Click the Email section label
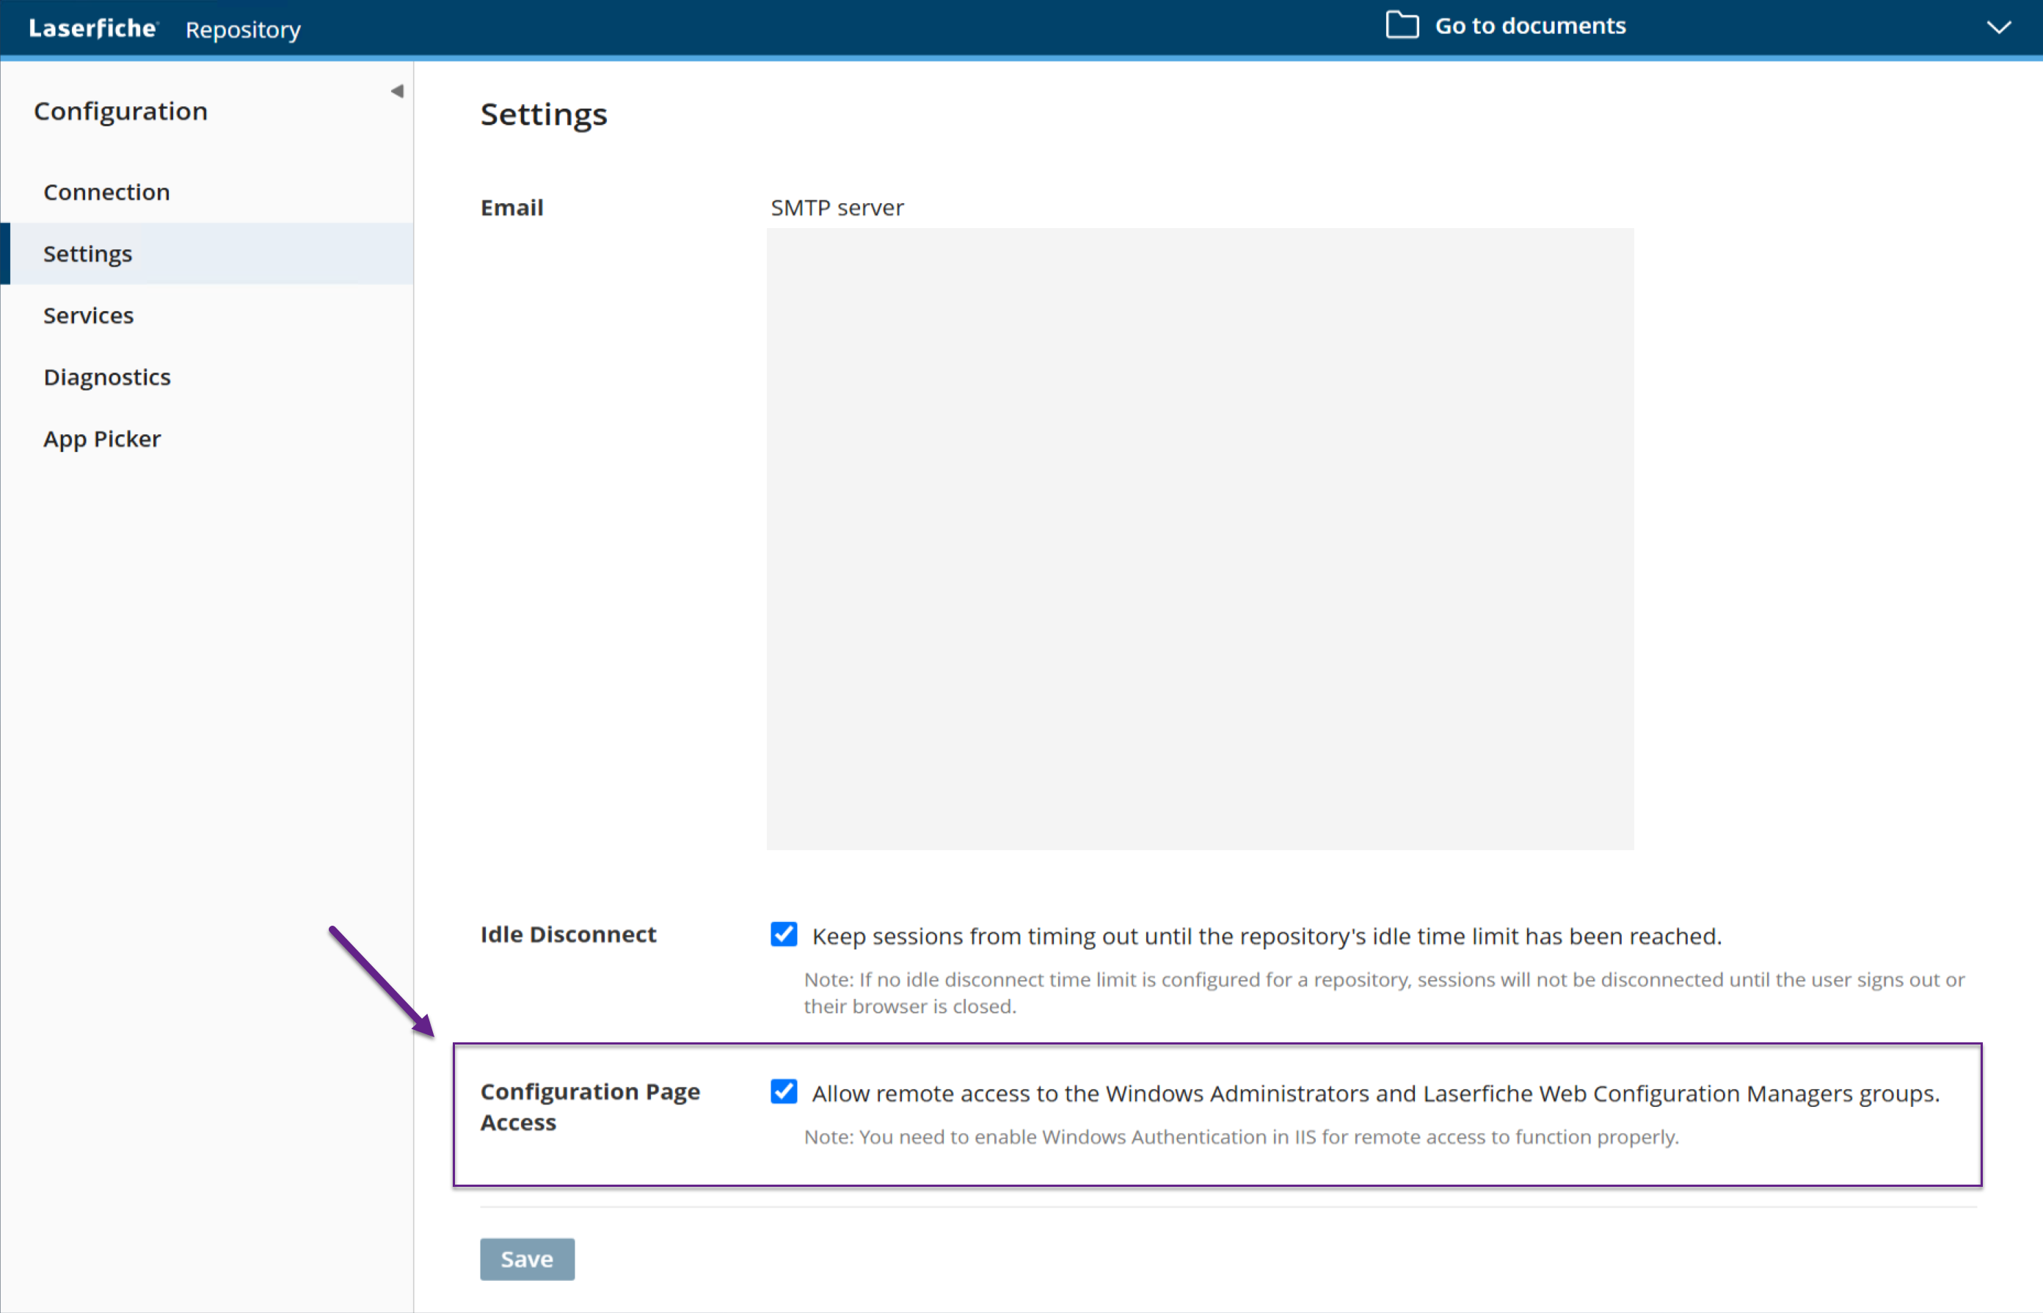 511,207
